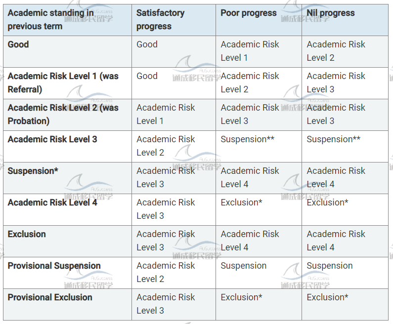Select the "Nil progress" column header
This screenshot has height=324, width=393.
tap(331, 13)
